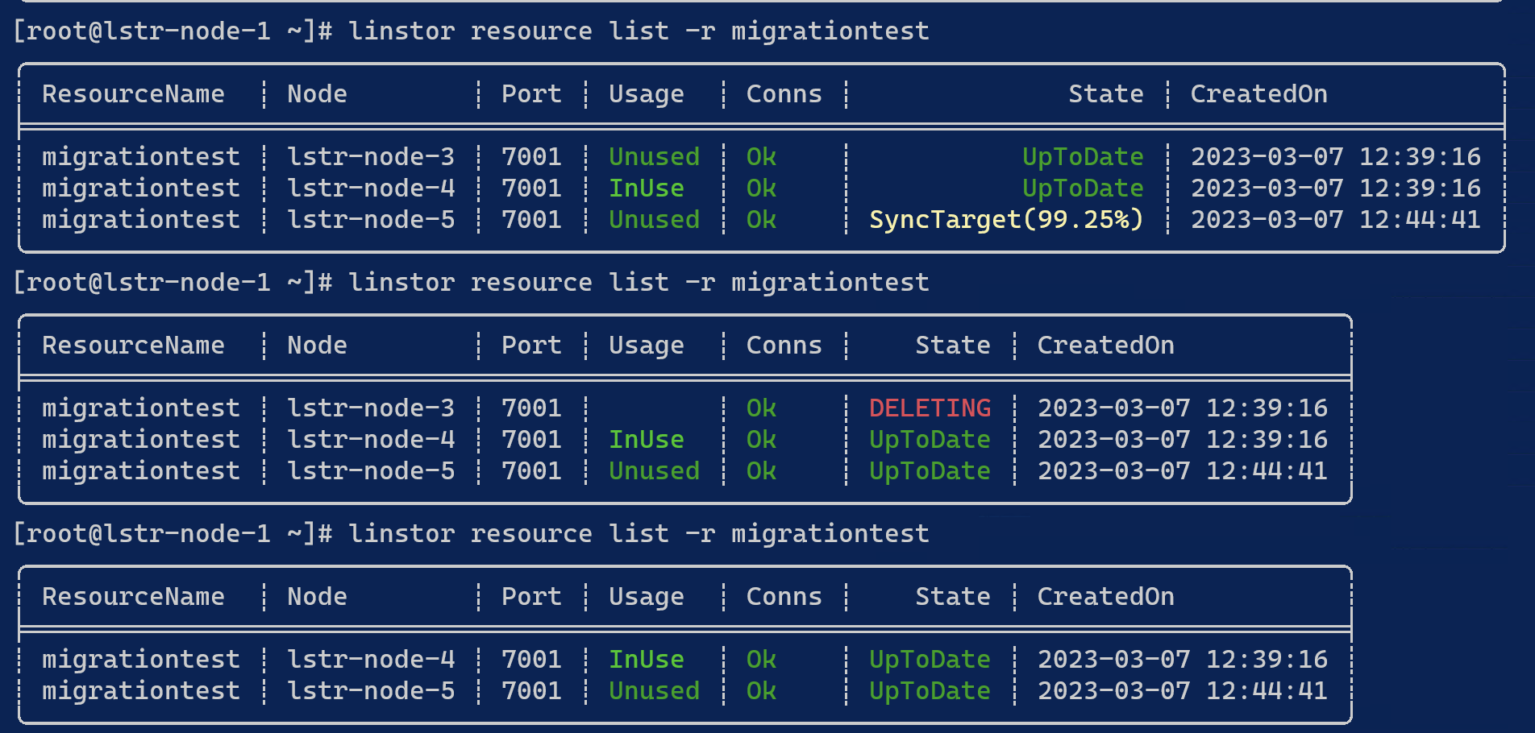
Task: Click the Ok connection status on lstr-node-4
Action: (x=759, y=188)
